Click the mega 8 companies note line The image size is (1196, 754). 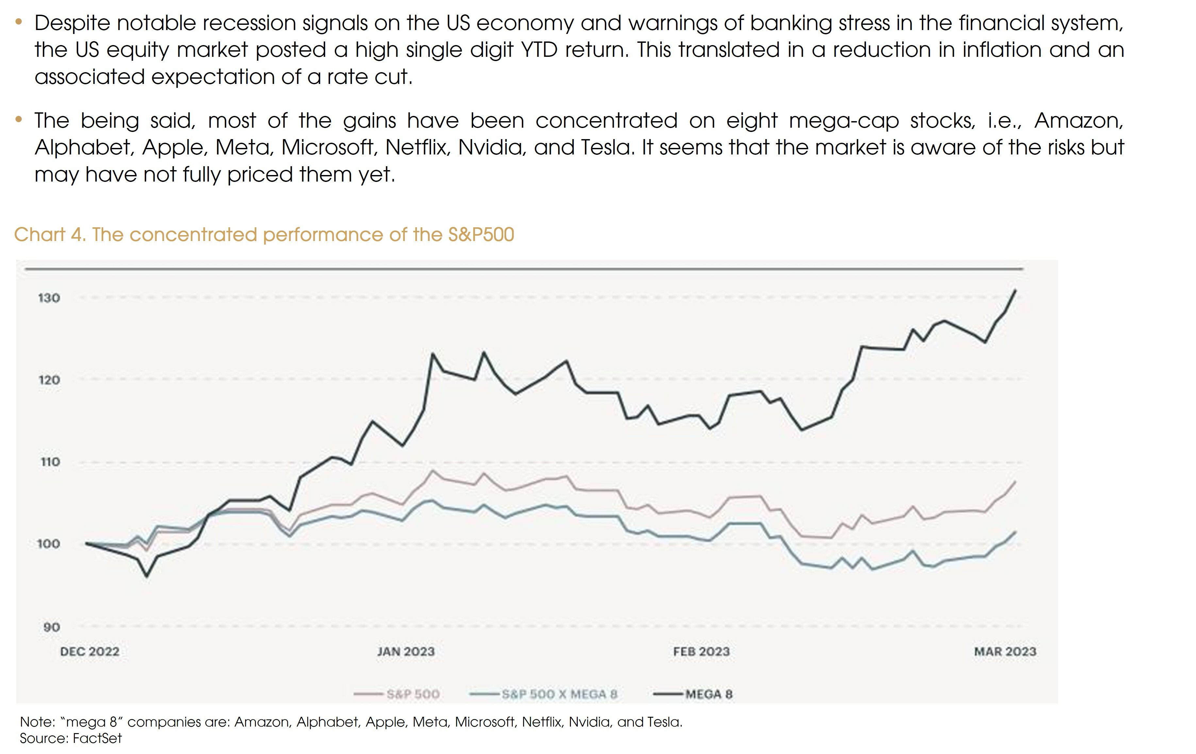click(x=351, y=722)
